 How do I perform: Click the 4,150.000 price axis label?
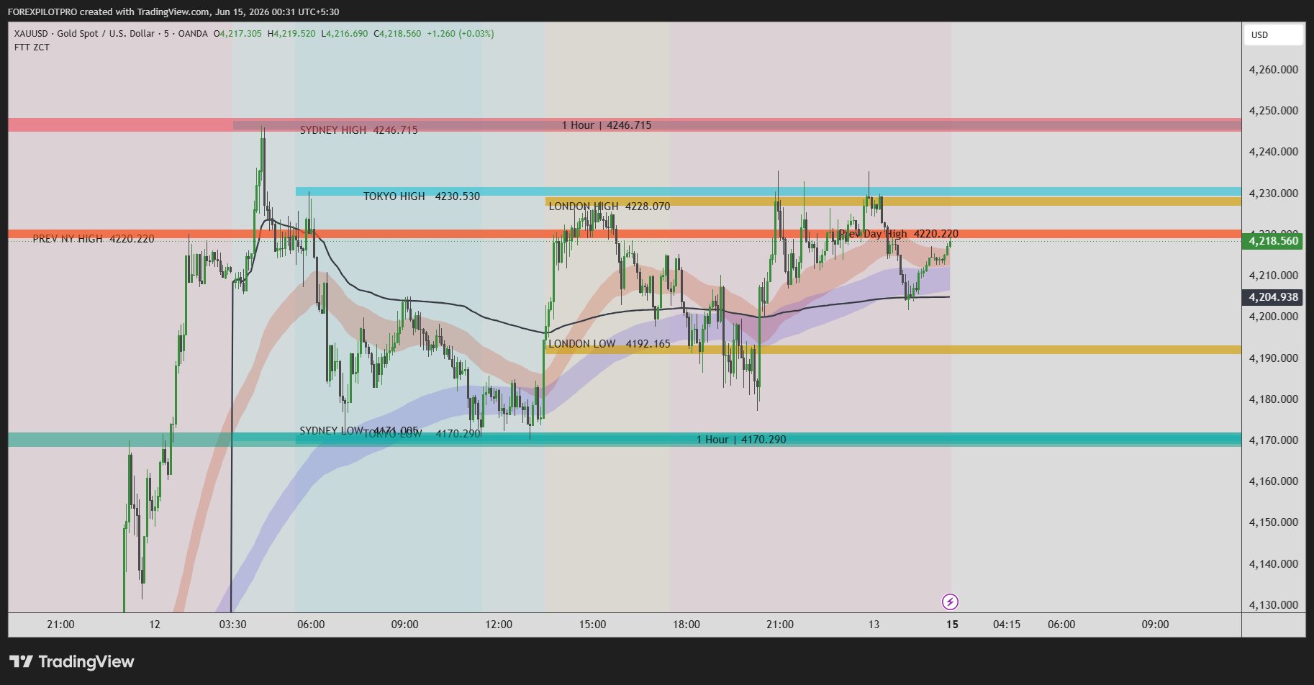1274,522
